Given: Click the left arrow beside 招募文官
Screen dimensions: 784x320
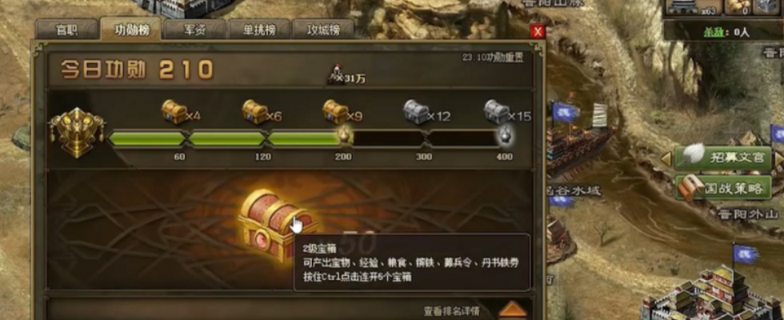Looking at the screenshot, I should tap(666, 158).
